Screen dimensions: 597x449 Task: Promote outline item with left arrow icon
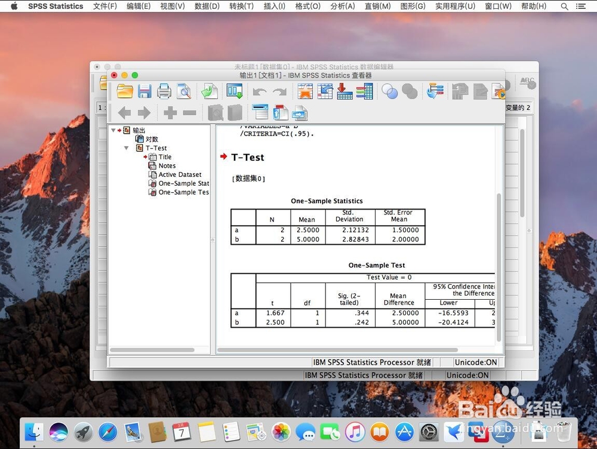125,113
